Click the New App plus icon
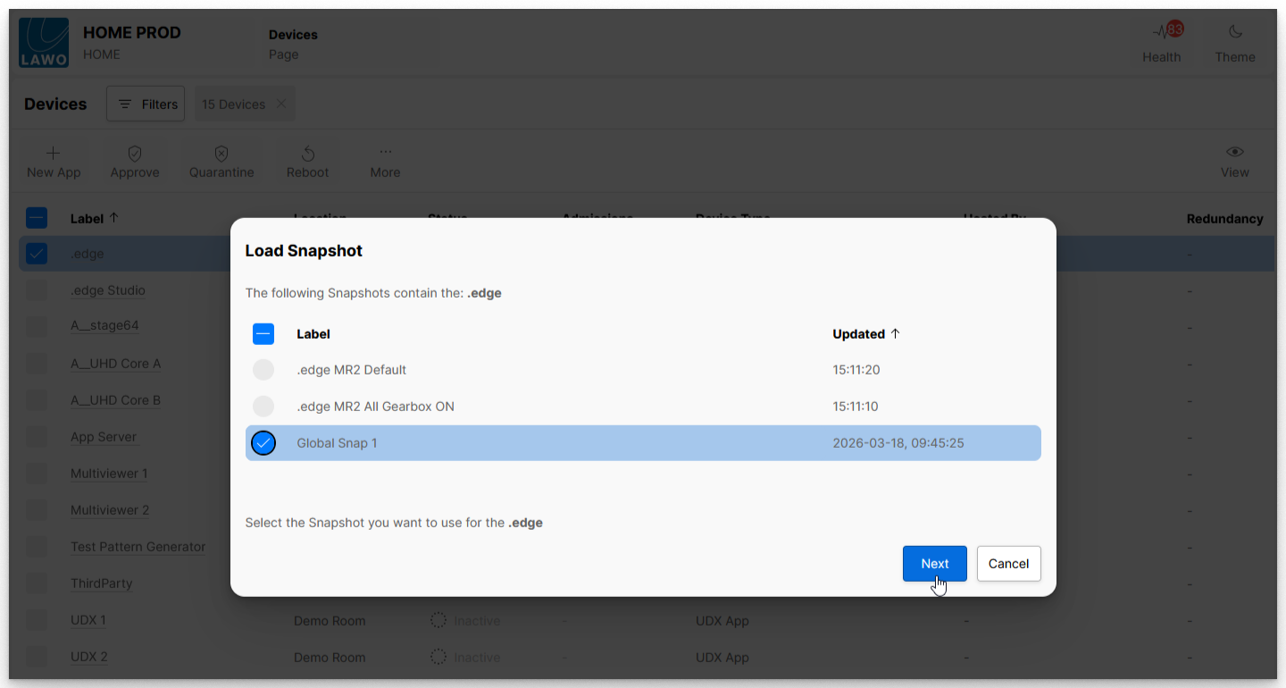 click(54, 153)
